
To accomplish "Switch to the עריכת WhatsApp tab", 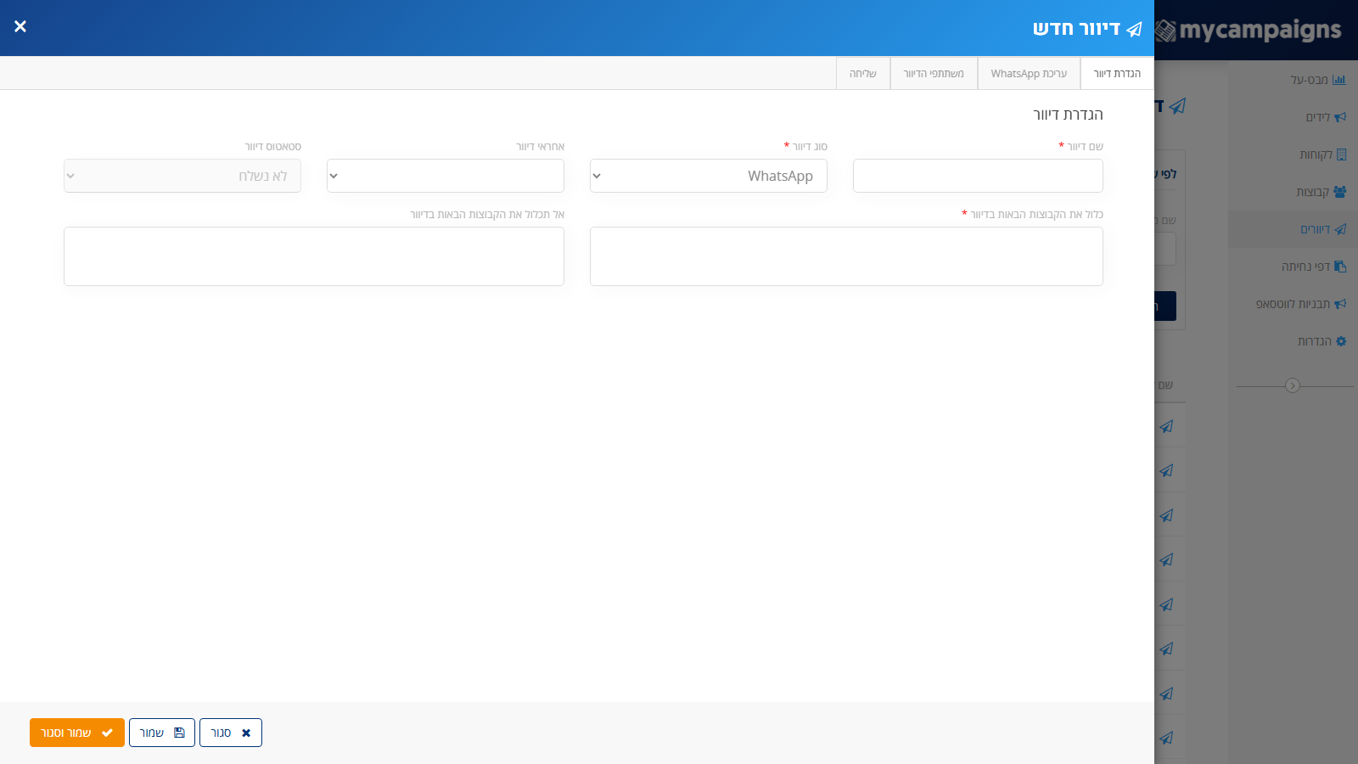I will (1029, 74).
